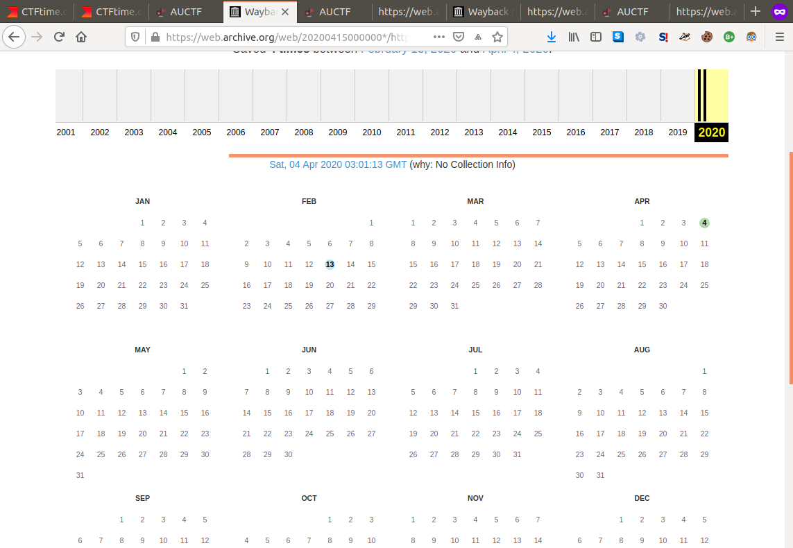Screen dimensions: 793x548
Task: Click the triangle extension icon in address bar
Action: 478,37
